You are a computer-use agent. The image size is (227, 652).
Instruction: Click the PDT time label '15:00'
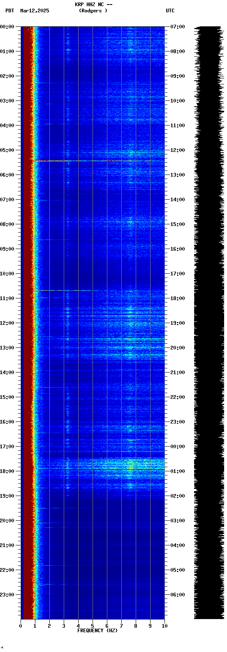7,397
